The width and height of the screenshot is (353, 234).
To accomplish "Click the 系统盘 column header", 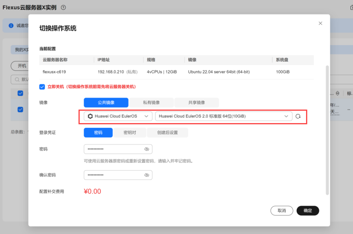I will pos(282,60).
